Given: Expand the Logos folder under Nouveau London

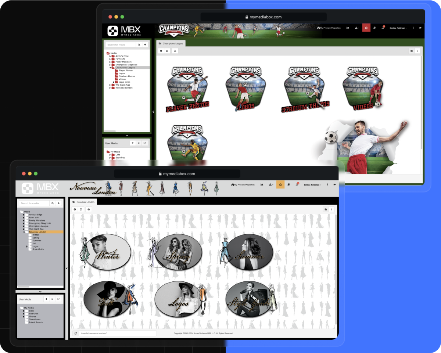Looking at the screenshot, I should [x=27, y=246].
